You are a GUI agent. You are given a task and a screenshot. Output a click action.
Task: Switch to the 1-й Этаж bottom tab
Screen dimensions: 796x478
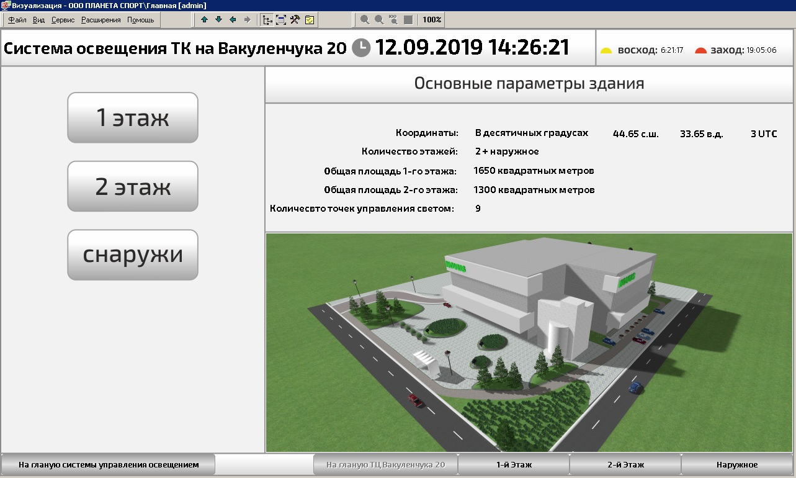tap(514, 464)
